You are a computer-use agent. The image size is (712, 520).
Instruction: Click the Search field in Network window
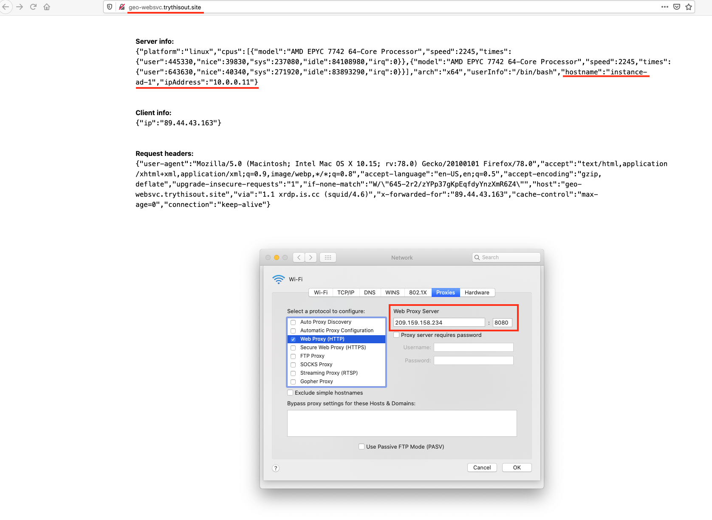pos(506,257)
